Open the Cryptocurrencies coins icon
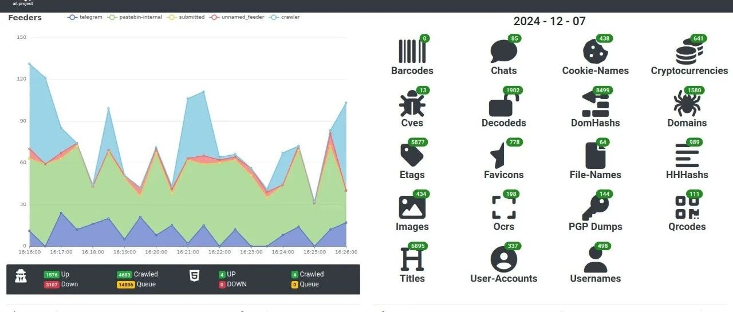 coord(689,52)
